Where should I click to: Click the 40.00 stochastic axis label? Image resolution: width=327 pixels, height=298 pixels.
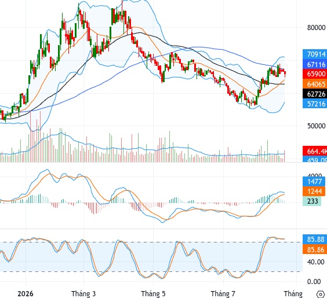tap(316, 262)
